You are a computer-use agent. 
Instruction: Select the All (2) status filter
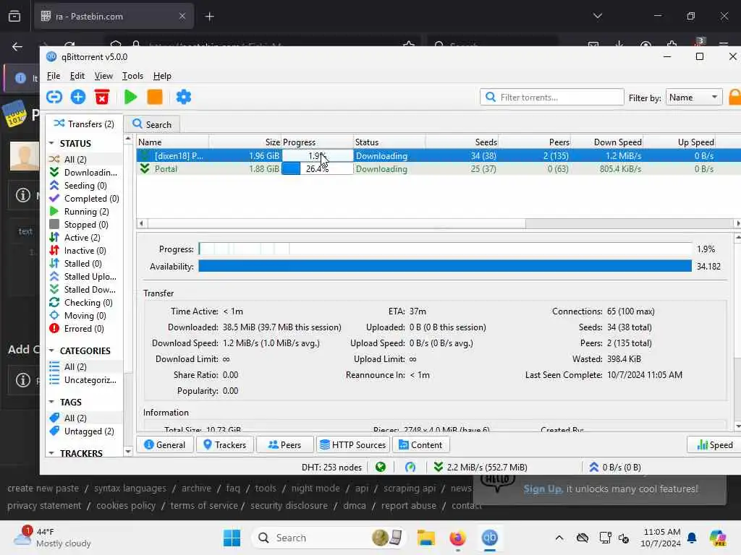coord(84,160)
